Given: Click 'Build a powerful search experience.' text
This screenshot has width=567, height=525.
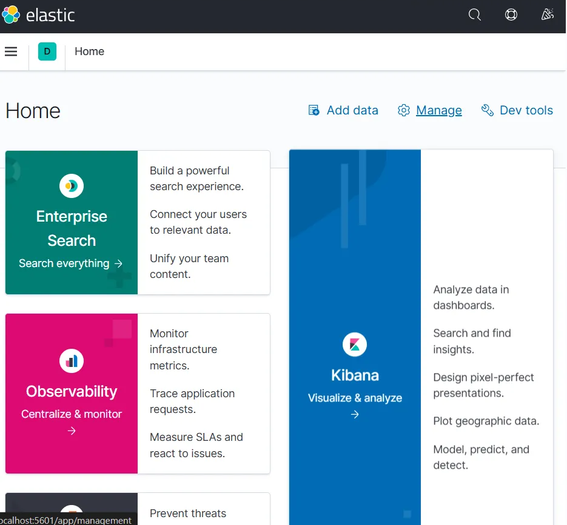Looking at the screenshot, I should [196, 179].
